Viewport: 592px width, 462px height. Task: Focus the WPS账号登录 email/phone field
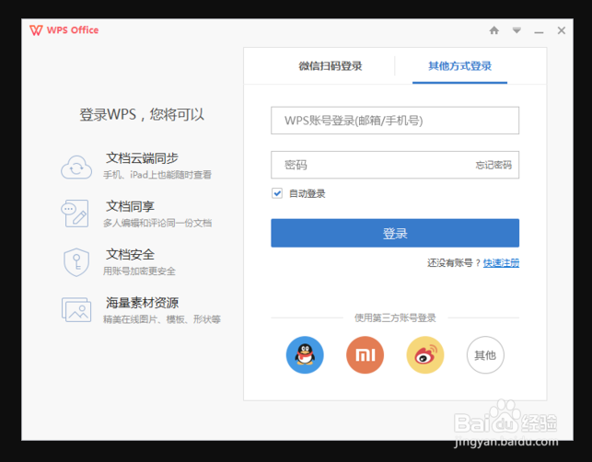(x=395, y=121)
